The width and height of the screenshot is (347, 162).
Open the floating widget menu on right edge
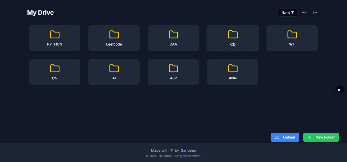[340, 89]
